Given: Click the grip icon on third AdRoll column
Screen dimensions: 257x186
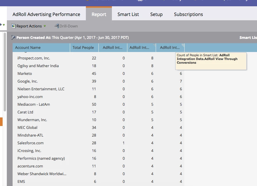Looking at the screenshot, I should pyautogui.click(x=183, y=45).
